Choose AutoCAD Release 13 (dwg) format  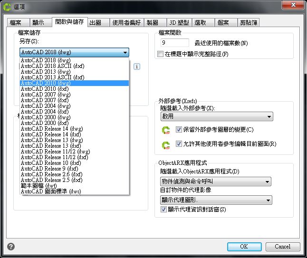(75, 140)
